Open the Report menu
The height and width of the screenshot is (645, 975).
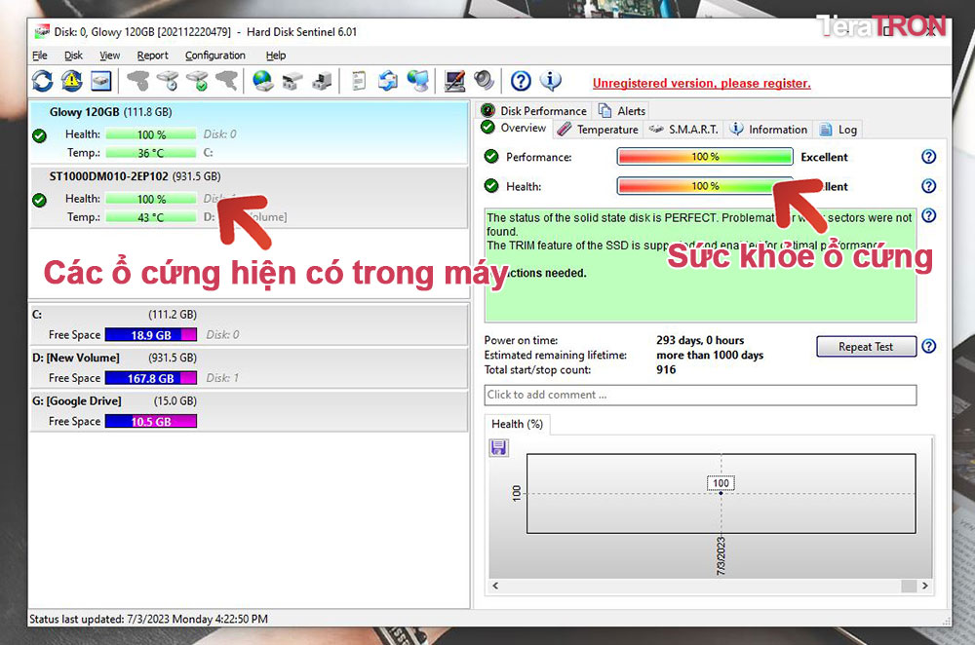coord(152,56)
